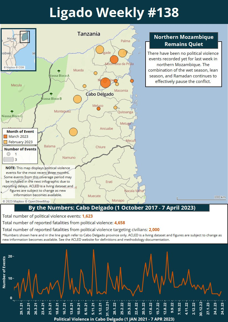The width and height of the screenshot is (228, 322).
Task: Click the coastal event circle east of Macomia
Action: click(132, 81)
